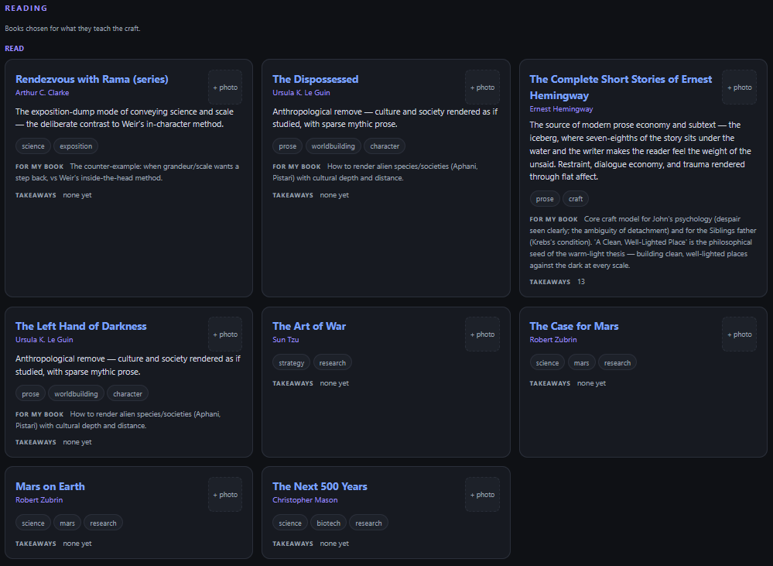This screenshot has width=773, height=566.
Task: Add photo to Rendezvous with Rama card
Action: point(225,87)
